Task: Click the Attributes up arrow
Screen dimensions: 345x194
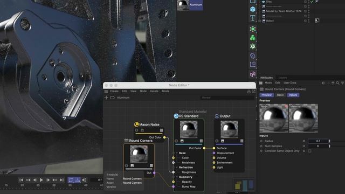Action: point(333,83)
